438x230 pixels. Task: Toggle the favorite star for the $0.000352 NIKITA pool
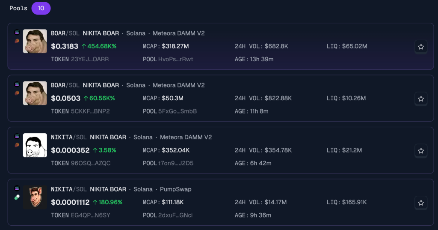point(421,151)
